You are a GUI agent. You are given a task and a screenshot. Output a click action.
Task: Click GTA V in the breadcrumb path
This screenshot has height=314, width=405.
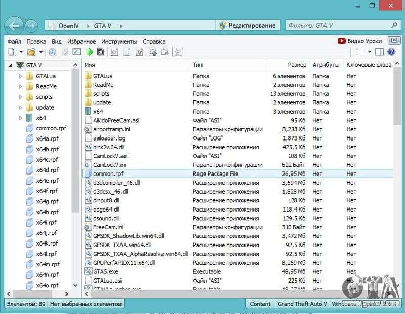tap(103, 26)
